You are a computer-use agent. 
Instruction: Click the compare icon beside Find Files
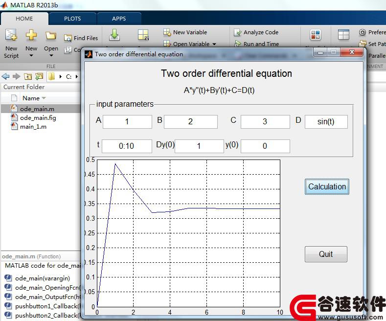click(x=68, y=50)
